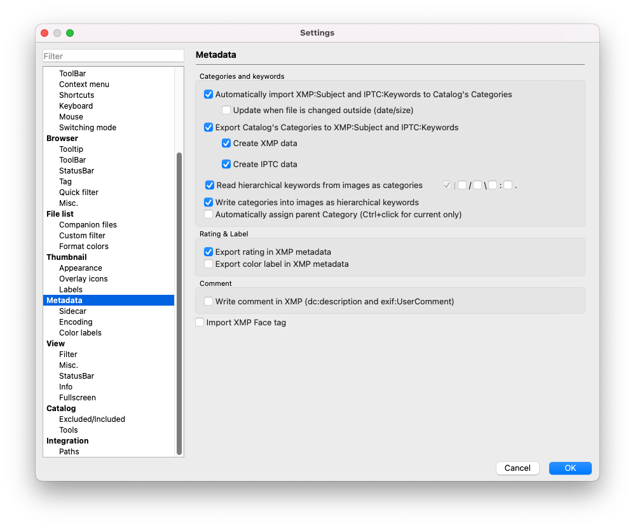Confirm settings with the OK button
This screenshot has width=635, height=528.
tap(570, 468)
